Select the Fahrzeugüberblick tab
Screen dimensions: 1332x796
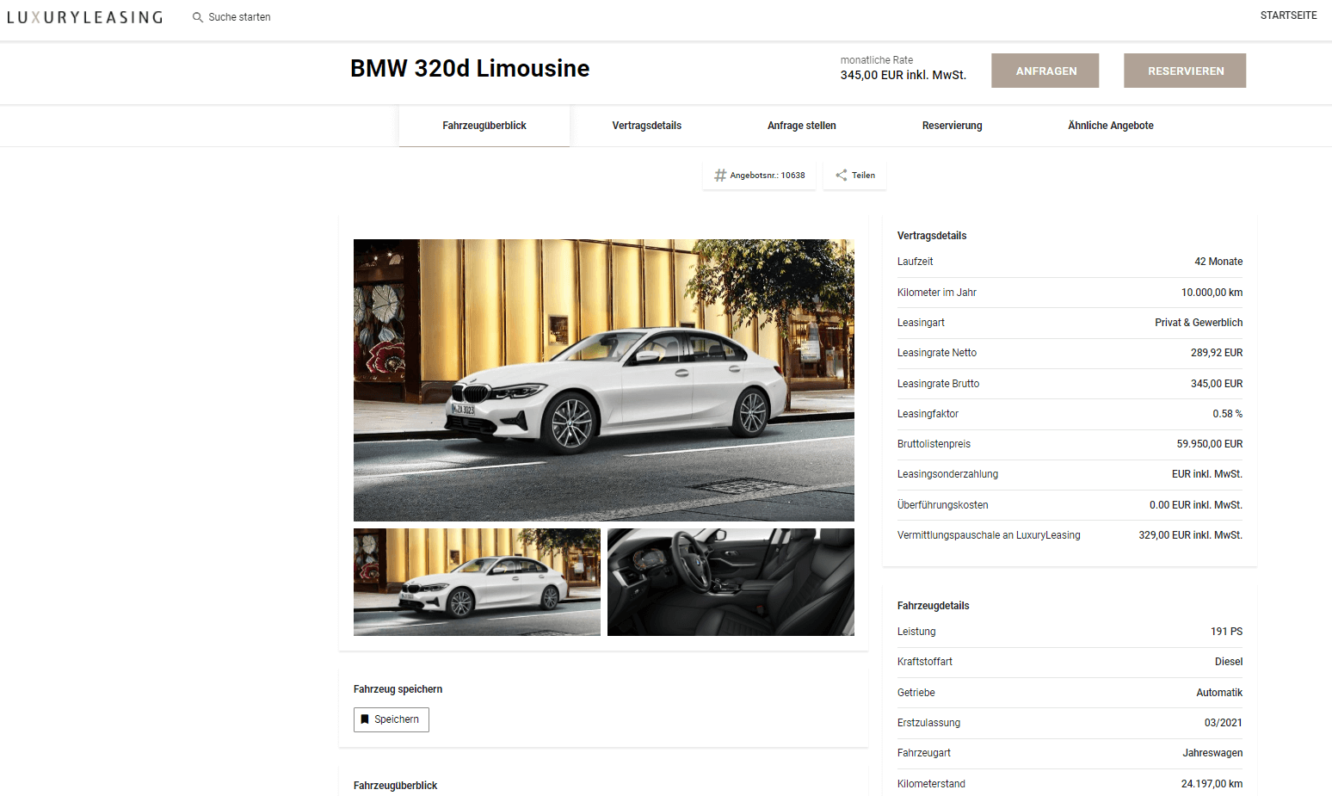tap(484, 126)
